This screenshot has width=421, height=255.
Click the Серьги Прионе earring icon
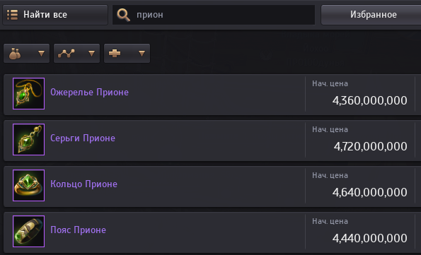[29, 139]
